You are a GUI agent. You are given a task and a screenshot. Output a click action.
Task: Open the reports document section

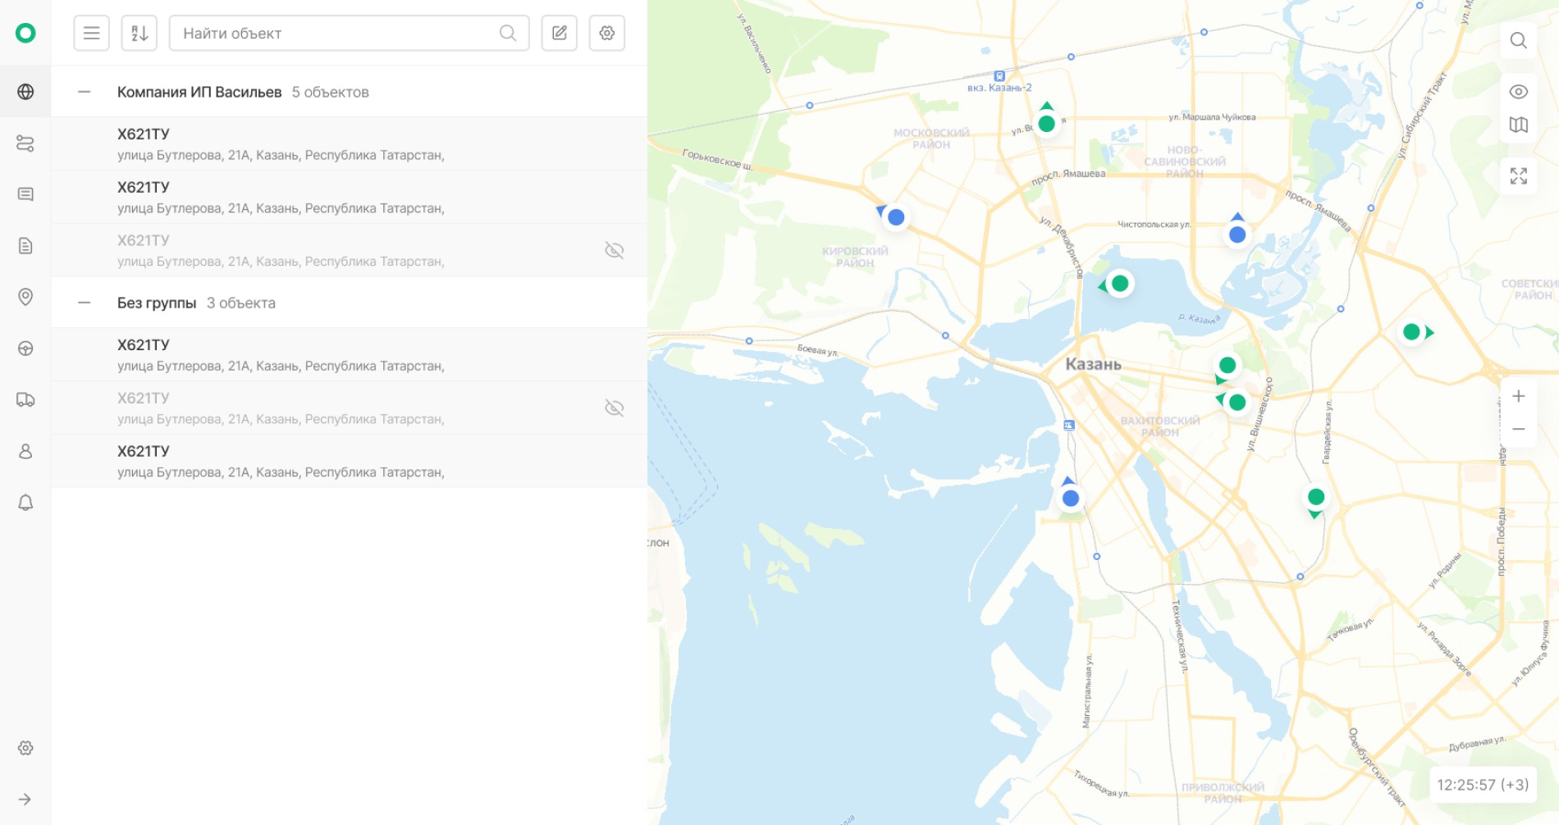pos(25,246)
